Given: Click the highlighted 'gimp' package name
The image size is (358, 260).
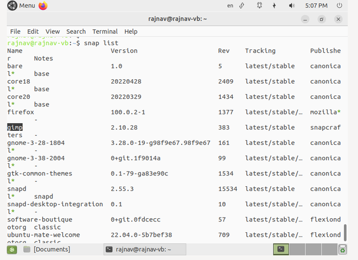Looking at the screenshot, I should point(15,128).
